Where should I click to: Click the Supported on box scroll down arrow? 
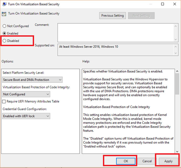pos(176,53)
